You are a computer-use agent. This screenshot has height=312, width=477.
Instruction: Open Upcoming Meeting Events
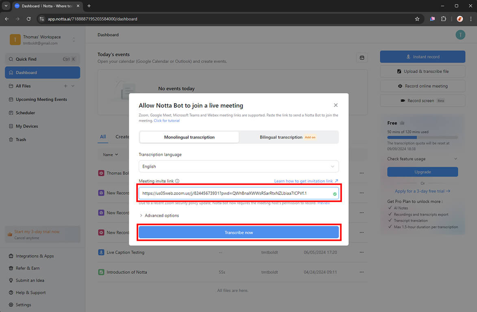pyautogui.click(x=42, y=100)
